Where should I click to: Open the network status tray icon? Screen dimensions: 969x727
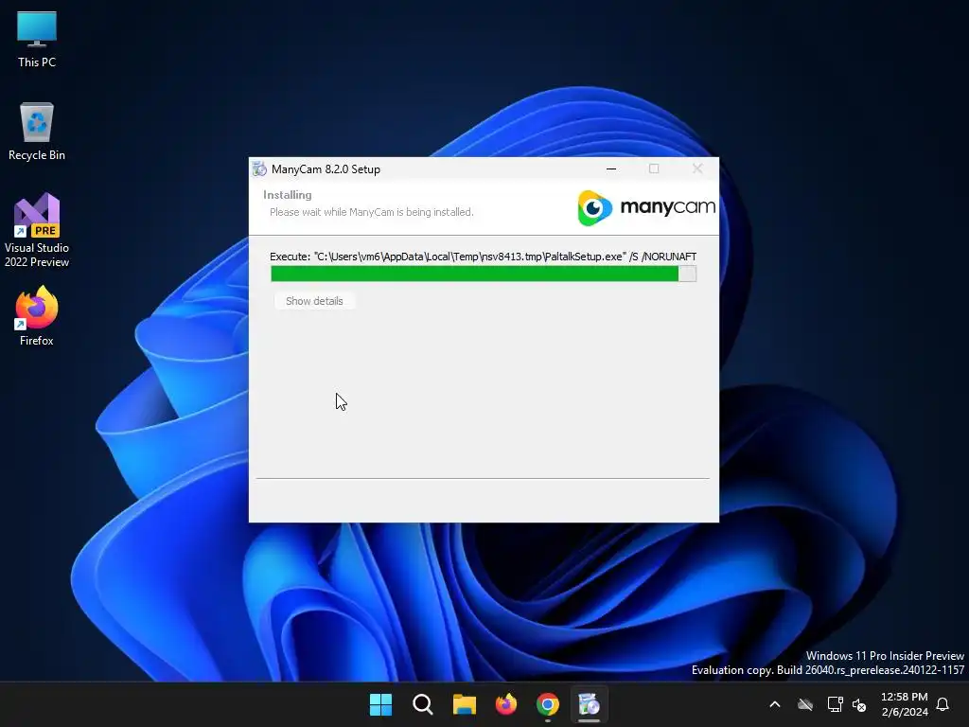835,704
